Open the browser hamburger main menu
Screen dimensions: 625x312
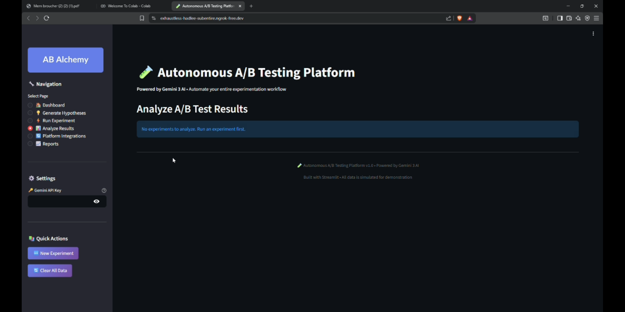click(x=596, y=18)
